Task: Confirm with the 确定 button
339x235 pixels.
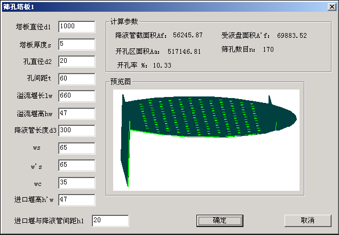Action: [220, 221]
